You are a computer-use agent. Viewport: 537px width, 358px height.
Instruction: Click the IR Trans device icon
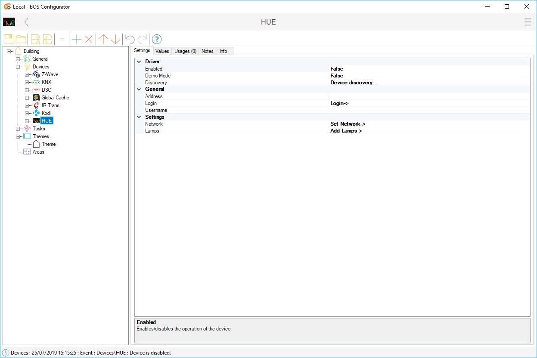click(x=36, y=105)
